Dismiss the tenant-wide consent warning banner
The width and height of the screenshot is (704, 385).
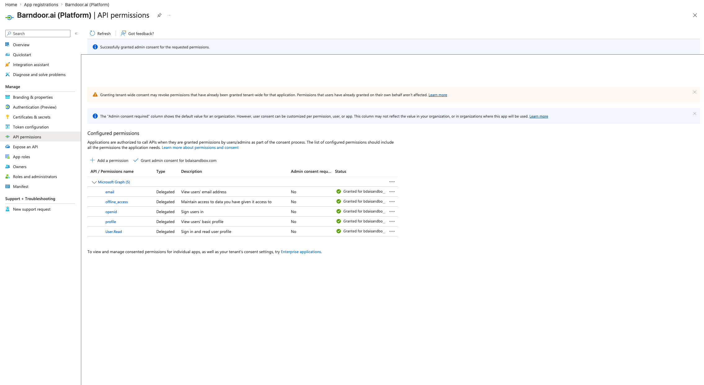pos(695,92)
